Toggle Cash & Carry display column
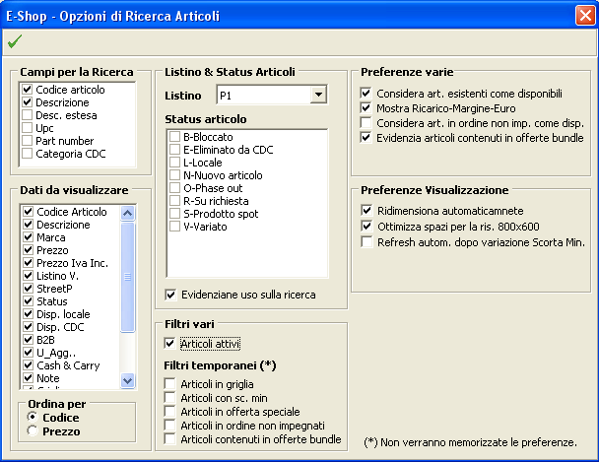599x462 pixels. 29,365
